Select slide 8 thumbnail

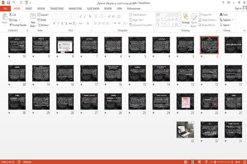[x=65, y=45]
